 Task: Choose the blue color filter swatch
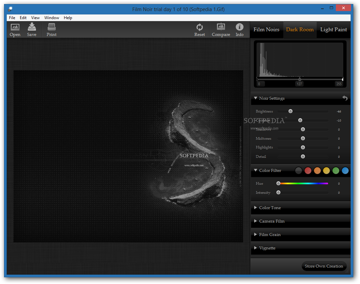(345, 171)
